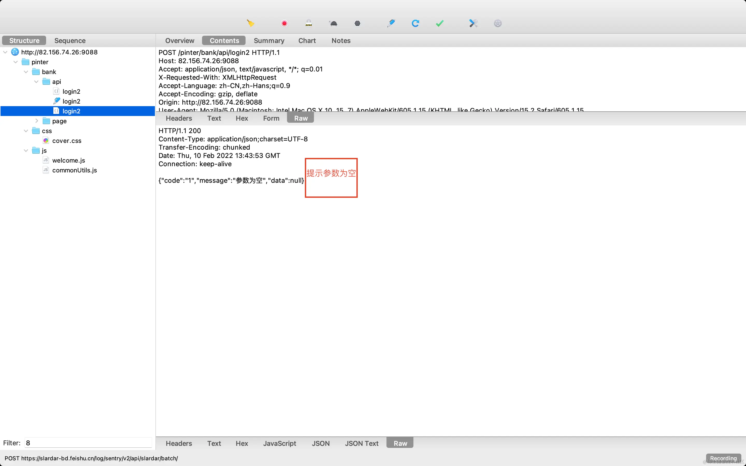Open the tools wrench icon

coord(473,23)
